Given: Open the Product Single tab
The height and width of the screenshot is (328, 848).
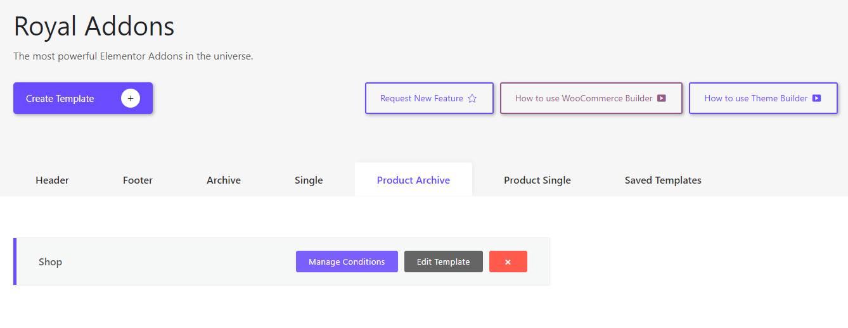Looking at the screenshot, I should pyautogui.click(x=537, y=180).
